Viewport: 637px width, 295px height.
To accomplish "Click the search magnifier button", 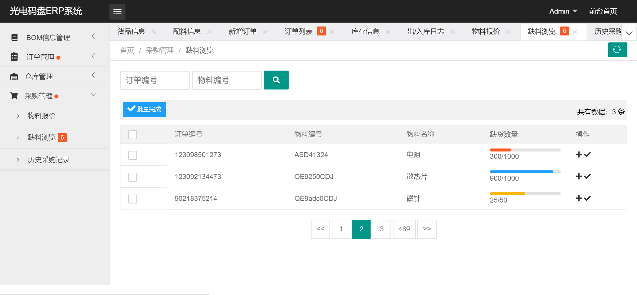I will click(x=276, y=80).
